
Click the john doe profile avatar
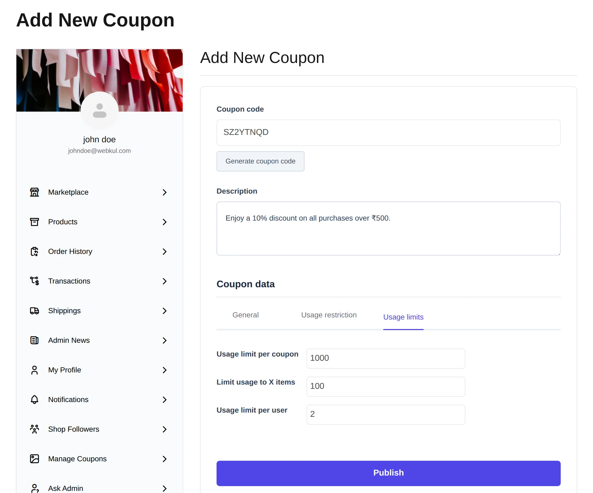point(99,110)
